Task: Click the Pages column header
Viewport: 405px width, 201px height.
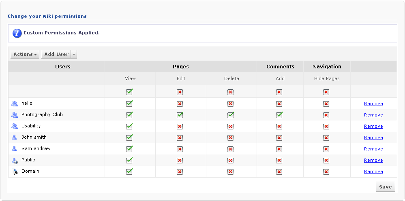Action: (x=181, y=67)
